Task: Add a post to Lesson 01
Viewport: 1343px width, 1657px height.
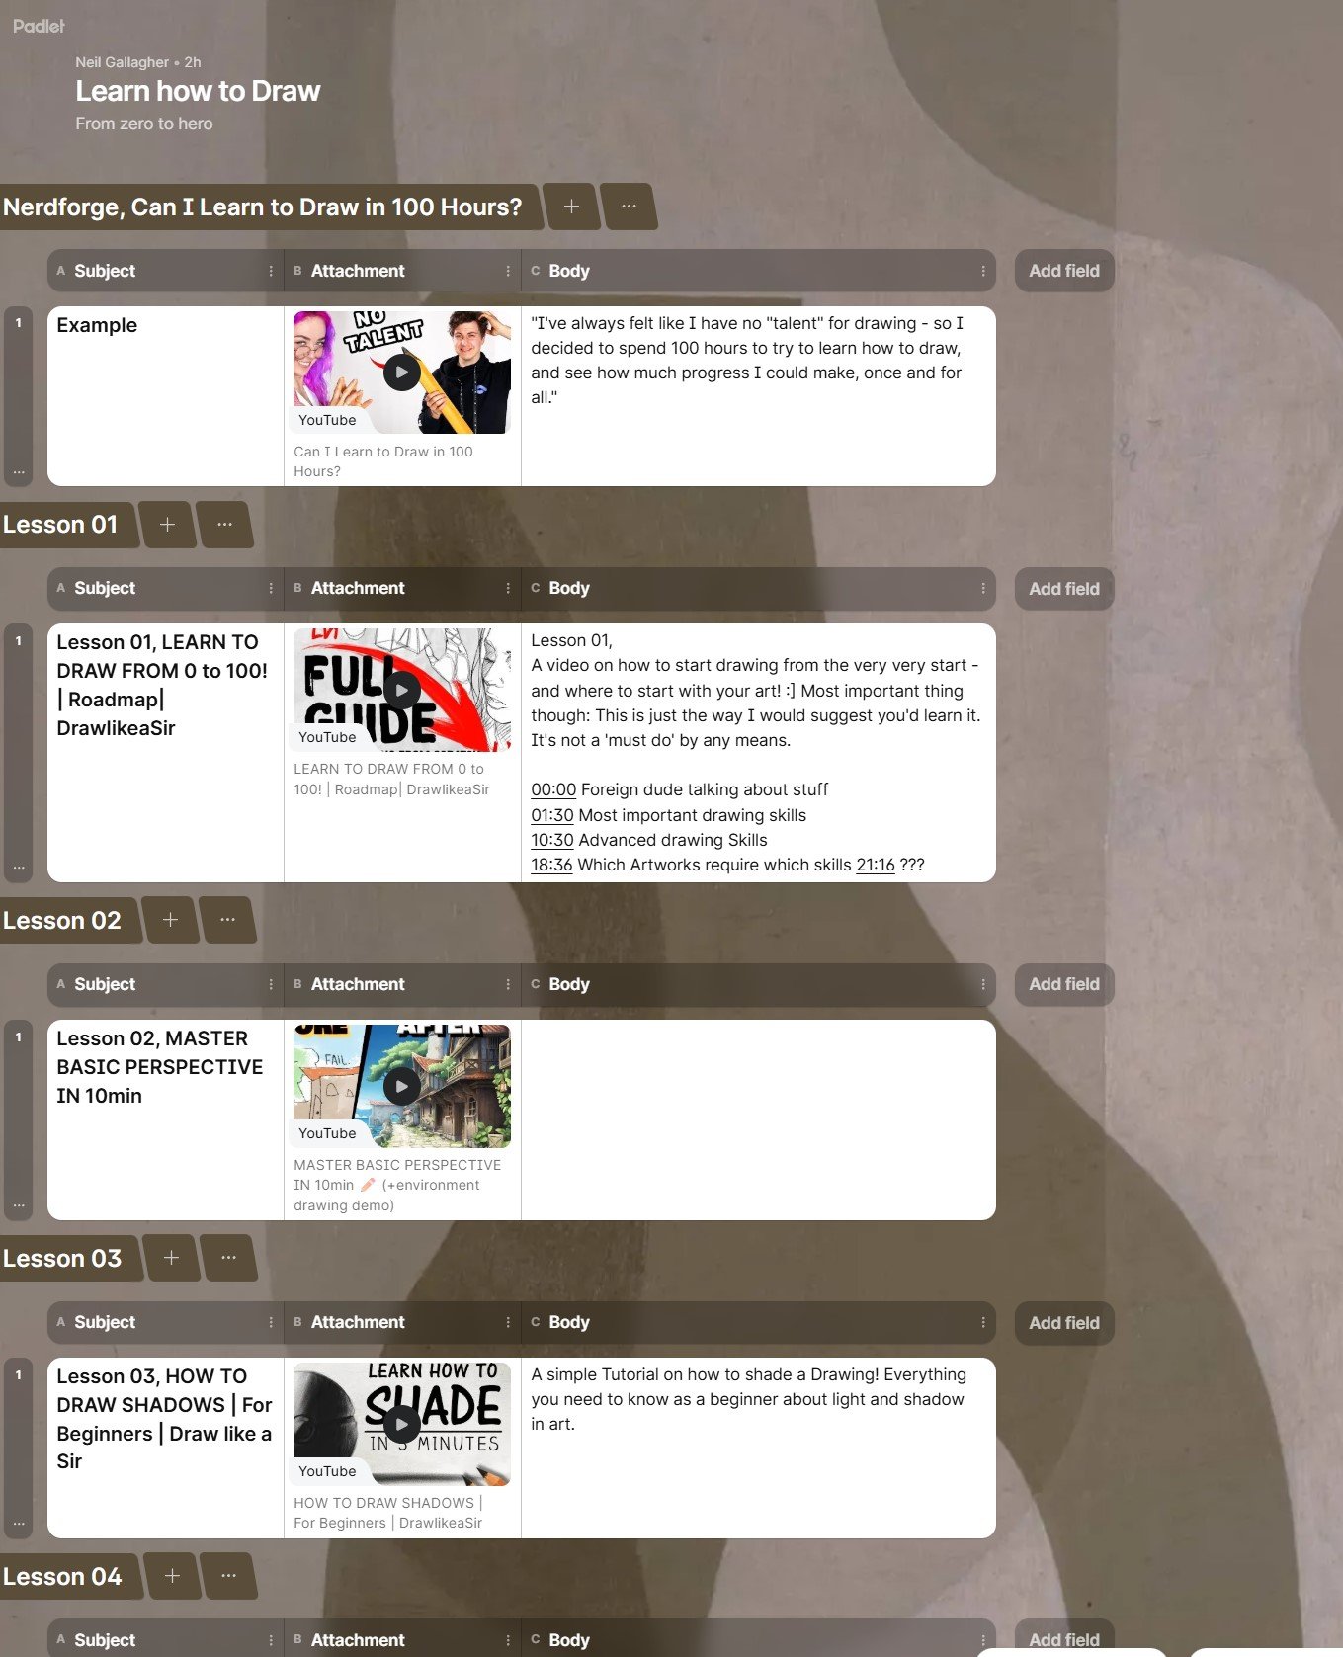Action: coord(167,525)
